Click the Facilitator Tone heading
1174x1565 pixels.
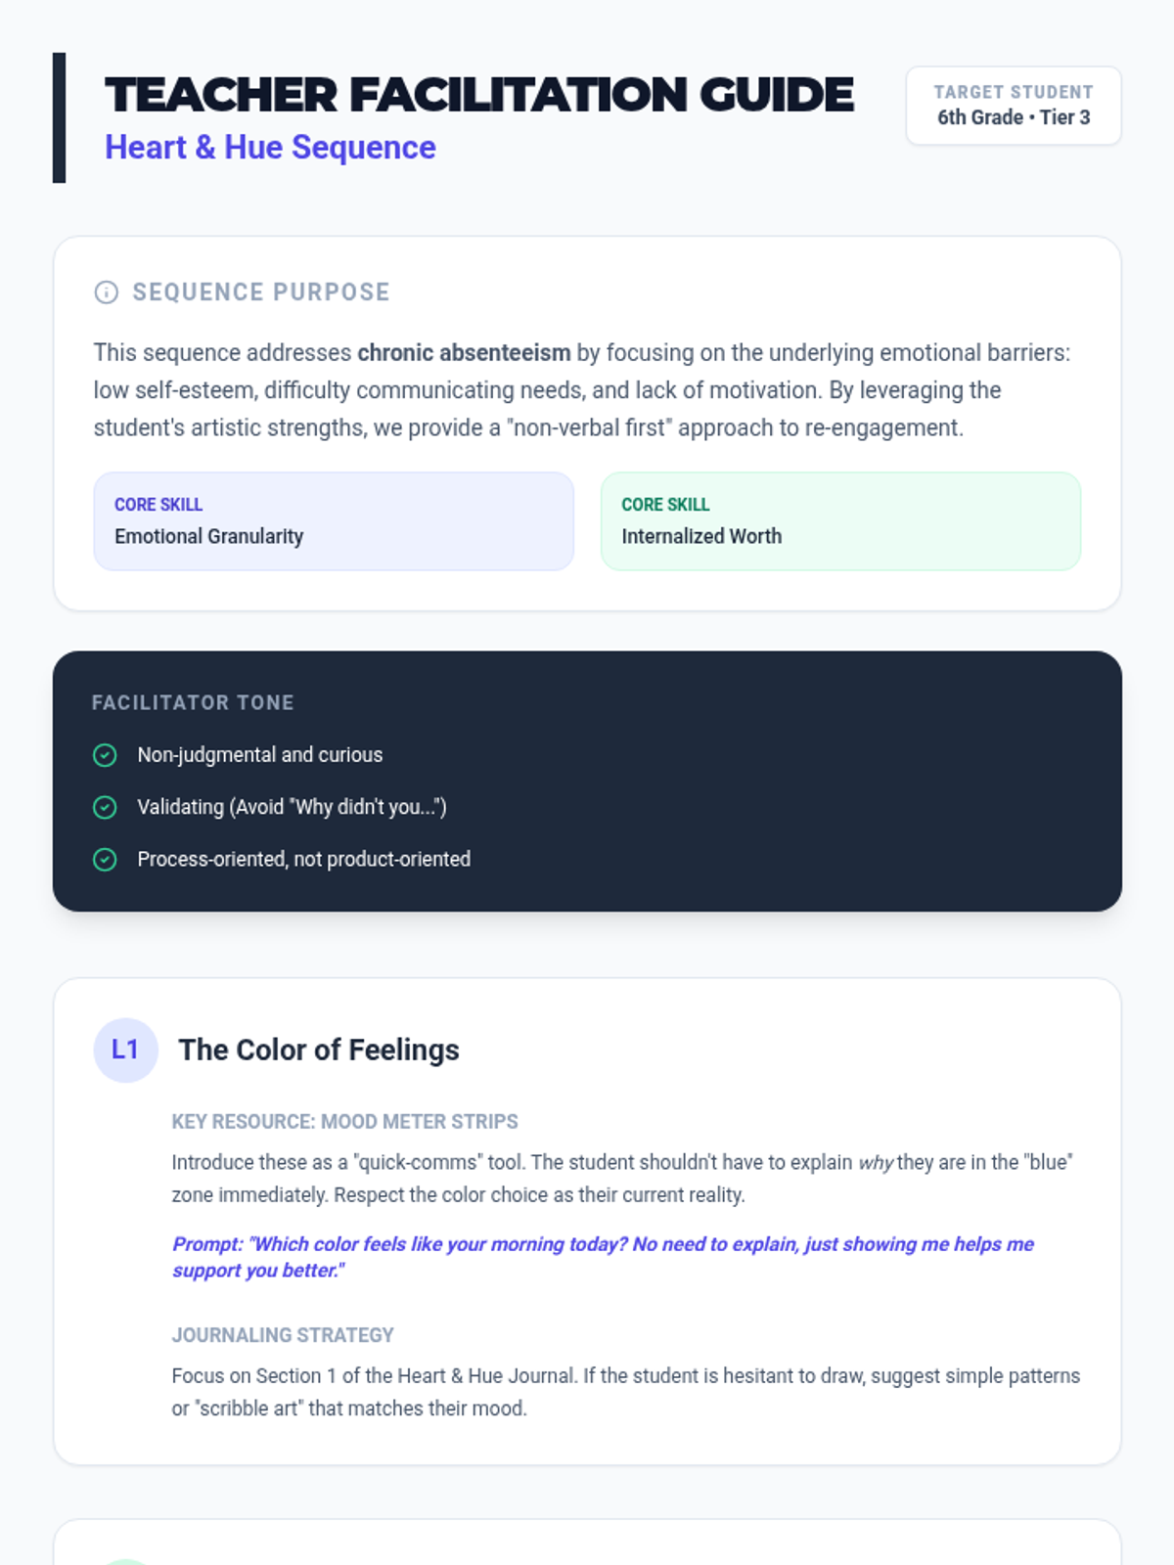click(193, 703)
